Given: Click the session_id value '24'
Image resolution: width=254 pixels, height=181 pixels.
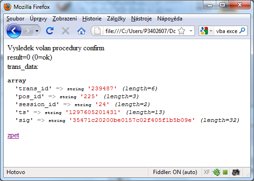Looking at the screenshot, I should click(x=102, y=104).
